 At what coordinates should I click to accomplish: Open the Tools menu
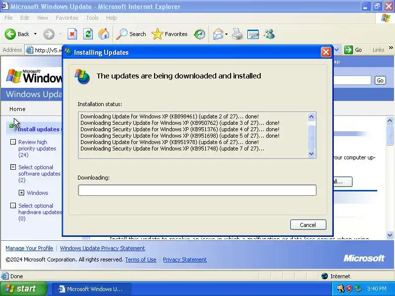point(92,18)
